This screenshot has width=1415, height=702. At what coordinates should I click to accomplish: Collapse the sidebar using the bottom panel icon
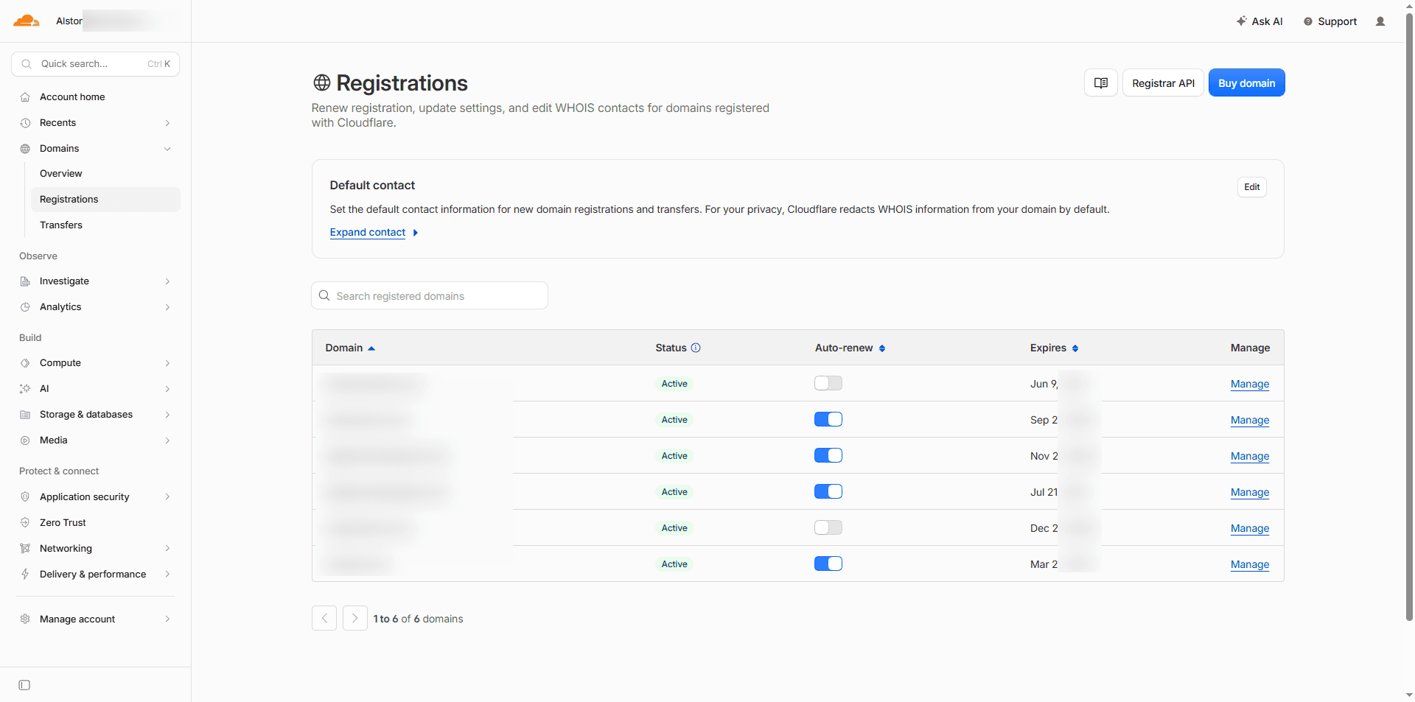pyautogui.click(x=24, y=685)
